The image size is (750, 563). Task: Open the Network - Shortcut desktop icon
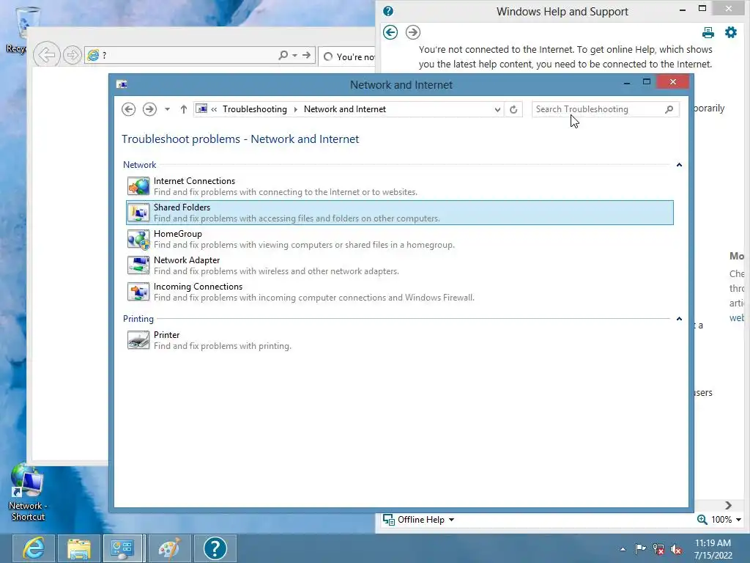(27, 492)
